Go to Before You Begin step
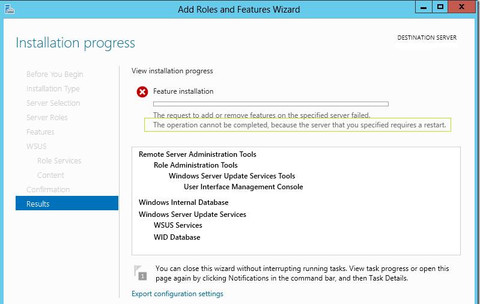This screenshot has height=304, width=480. [x=55, y=74]
